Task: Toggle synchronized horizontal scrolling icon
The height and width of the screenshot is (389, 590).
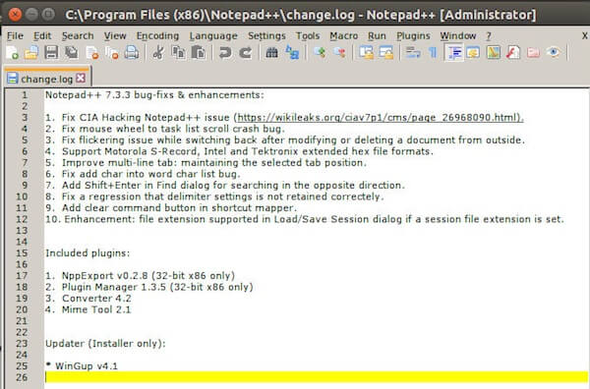Action: point(386,53)
